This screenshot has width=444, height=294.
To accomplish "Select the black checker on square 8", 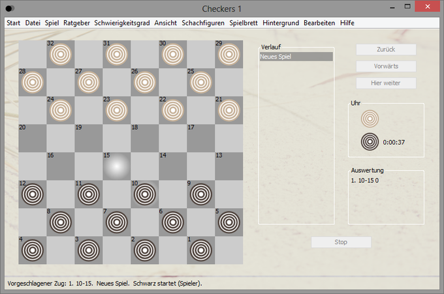I will click(61, 222).
